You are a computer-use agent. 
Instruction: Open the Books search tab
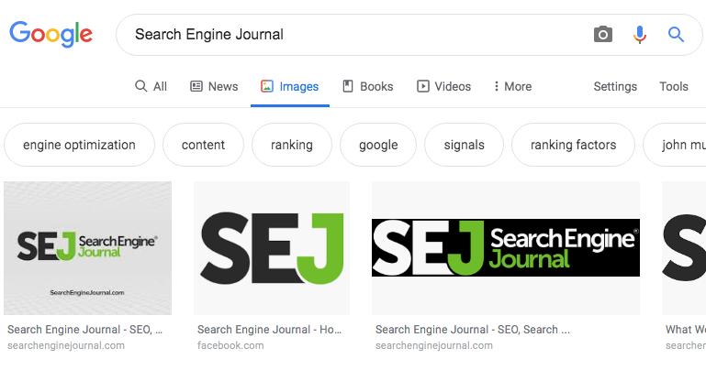coord(368,86)
